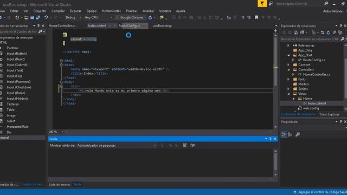Viewport: 347px width, 195px height.
Task: Select Input (Checkbox) from the toolbox
Action: (19, 87)
